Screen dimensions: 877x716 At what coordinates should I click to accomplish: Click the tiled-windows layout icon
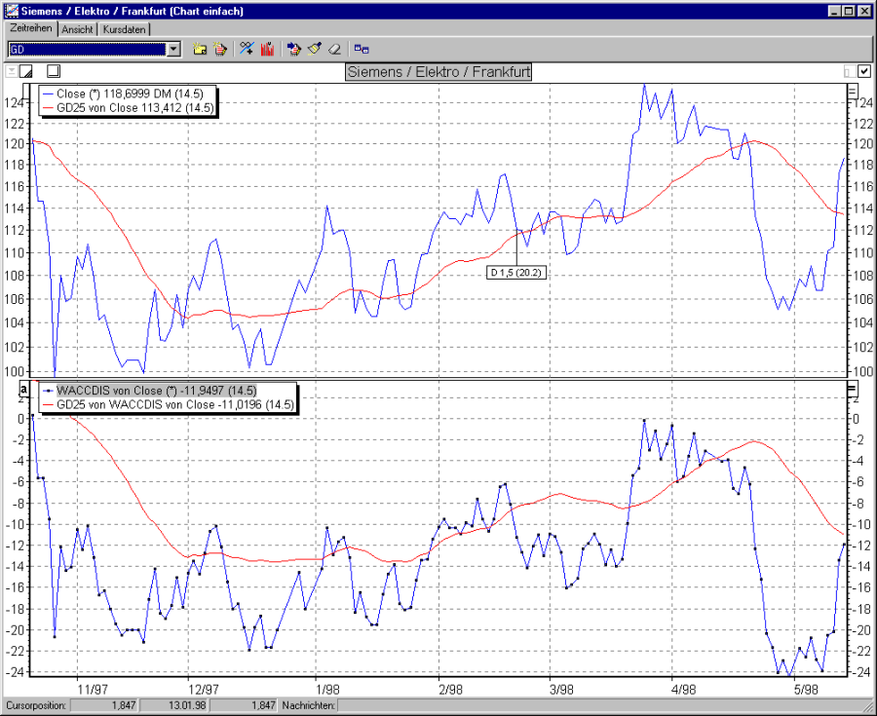(x=362, y=48)
